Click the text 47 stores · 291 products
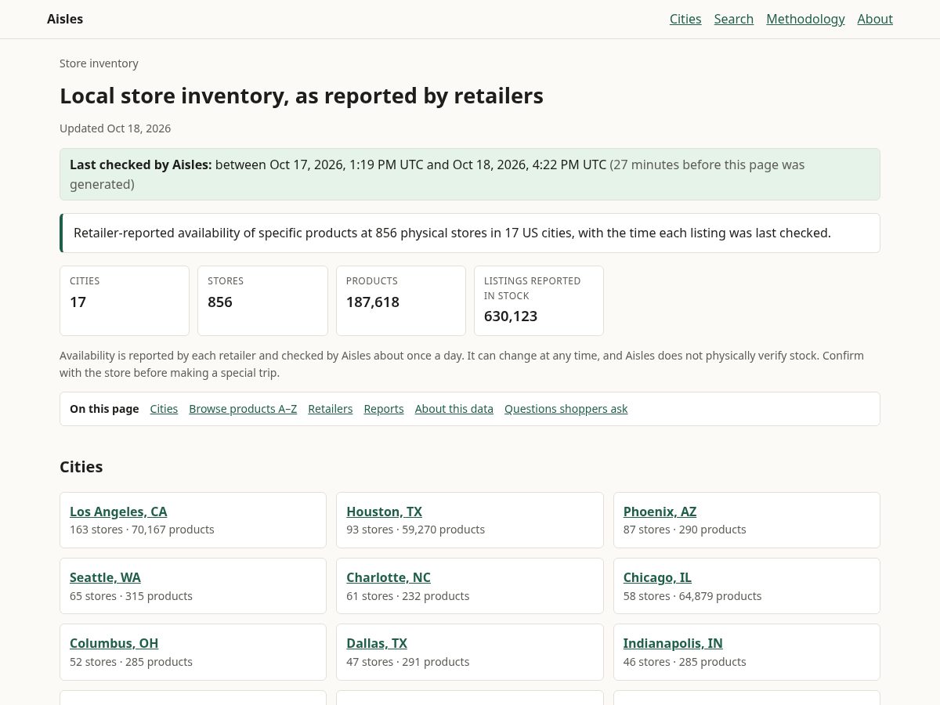The image size is (940, 705). (408, 662)
